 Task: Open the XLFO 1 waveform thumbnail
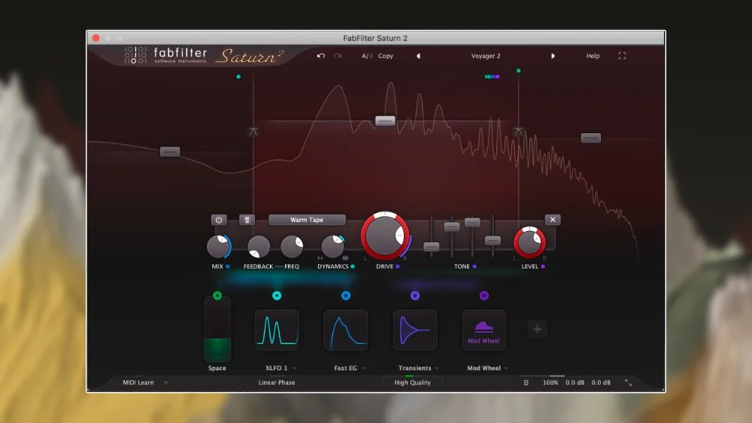point(277,330)
